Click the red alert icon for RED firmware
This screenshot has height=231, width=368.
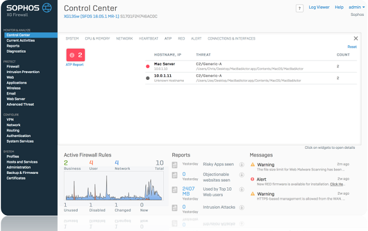(x=252, y=179)
